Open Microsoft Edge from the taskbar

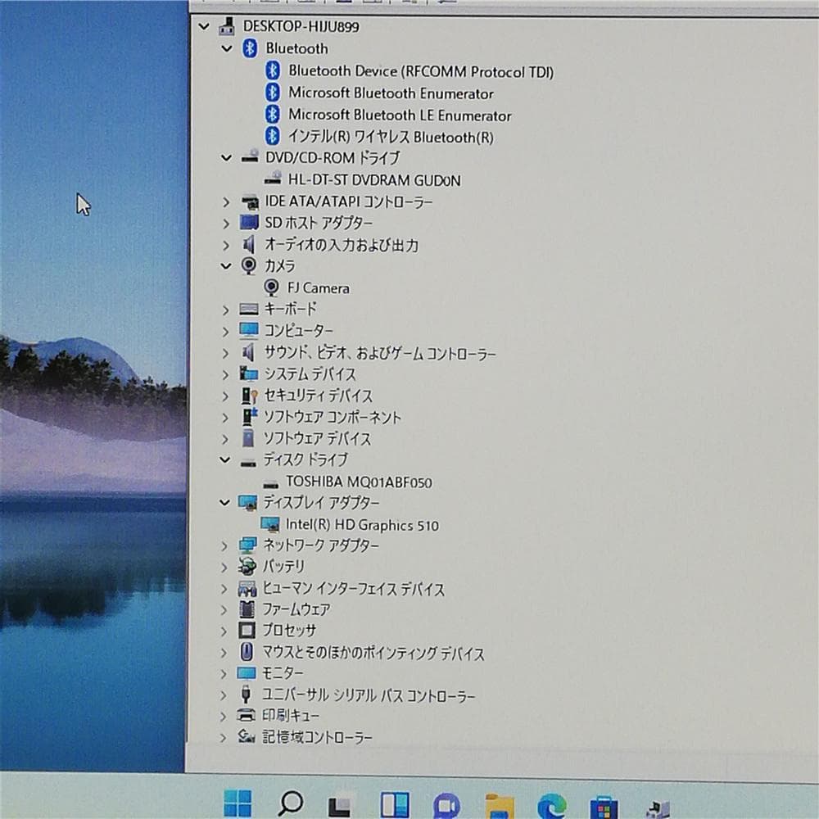(551, 804)
